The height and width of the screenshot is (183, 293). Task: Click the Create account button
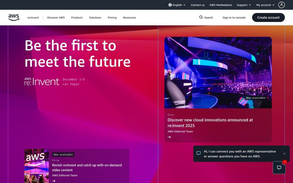(x=268, y=18)
